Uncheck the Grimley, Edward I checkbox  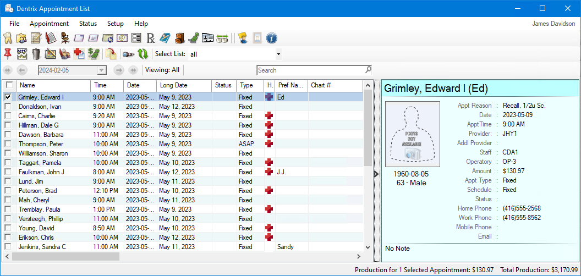8,97
